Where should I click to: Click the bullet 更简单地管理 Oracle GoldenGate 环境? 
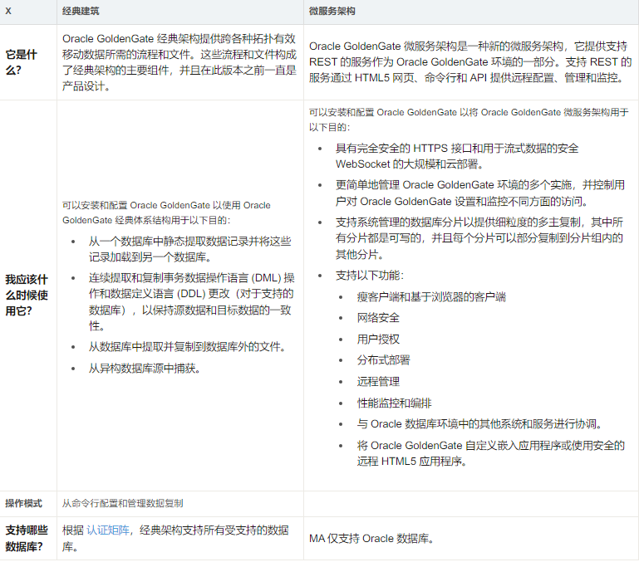point(480,193)
